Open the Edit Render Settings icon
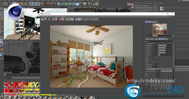The image size is (189, 99). [54, 4]
